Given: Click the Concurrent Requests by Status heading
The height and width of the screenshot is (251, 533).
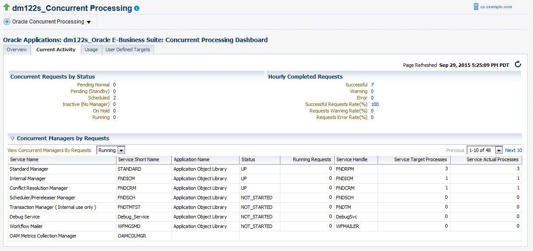Looking at the screenshot, I should click(53, 76).
